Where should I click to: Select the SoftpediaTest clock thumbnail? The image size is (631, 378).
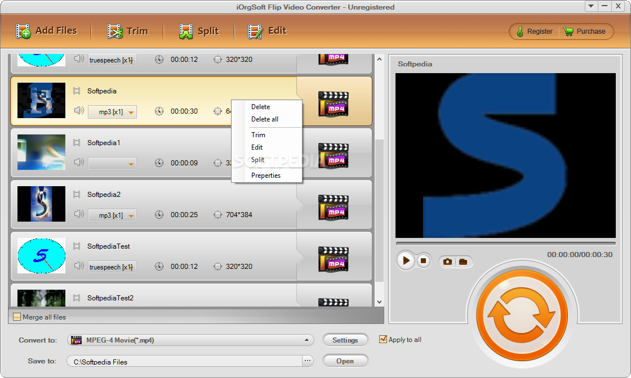[x=42, y=256]
